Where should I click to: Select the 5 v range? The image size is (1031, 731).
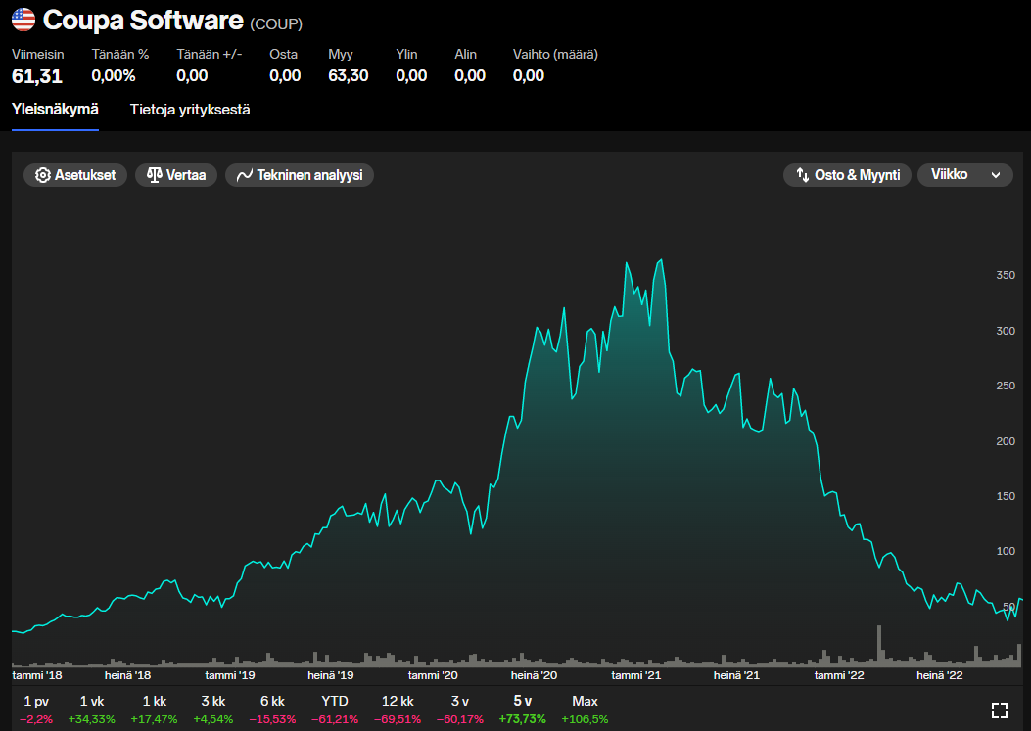coord(521,708)
